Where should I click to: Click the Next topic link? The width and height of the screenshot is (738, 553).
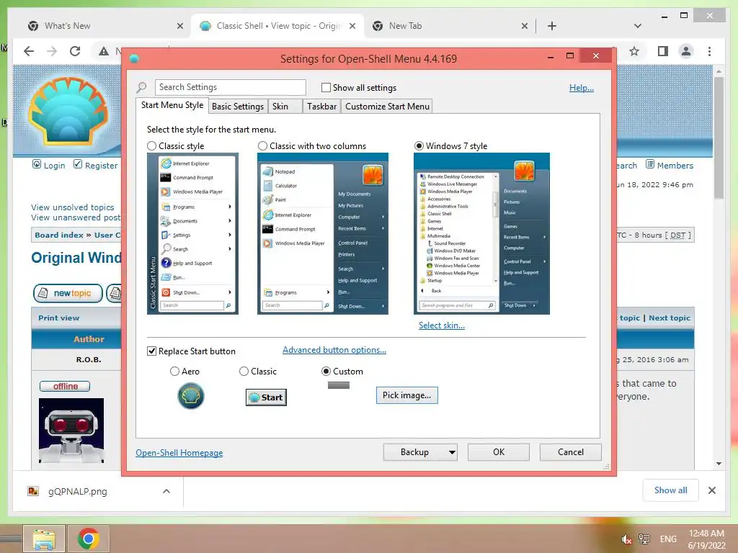point(670,318)
